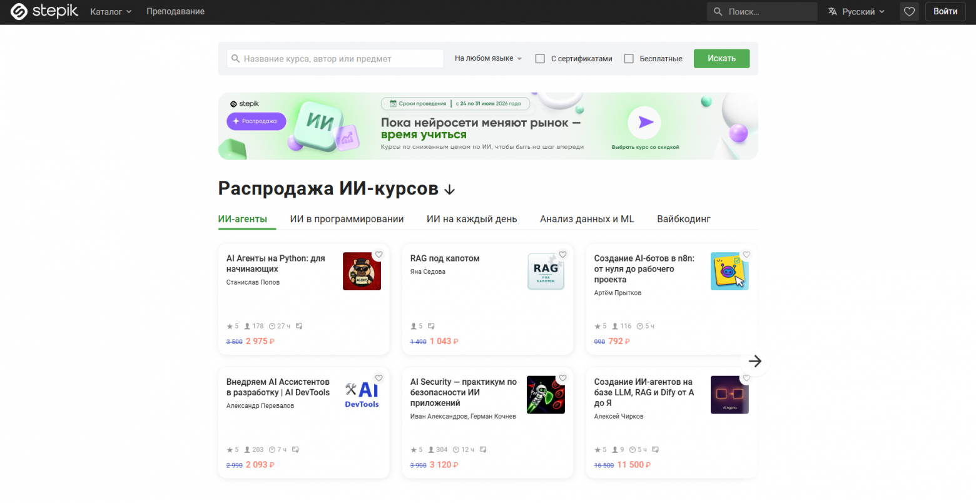Image resolution: width=976 pixels, height=503 pixels.
Task: Click magnifier icon in course search field
Action: tap(236, 59)
